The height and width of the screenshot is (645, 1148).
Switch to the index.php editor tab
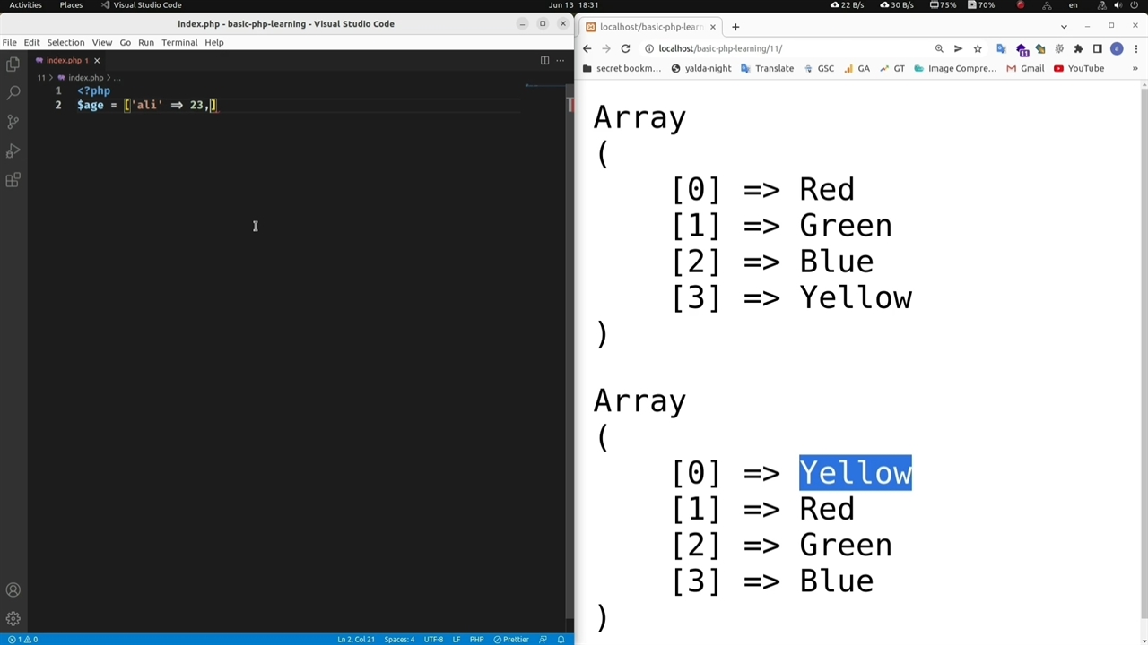63,60
